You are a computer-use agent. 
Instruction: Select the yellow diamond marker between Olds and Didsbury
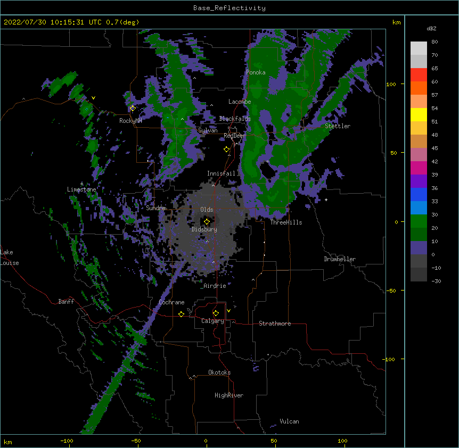click(207, 222)
